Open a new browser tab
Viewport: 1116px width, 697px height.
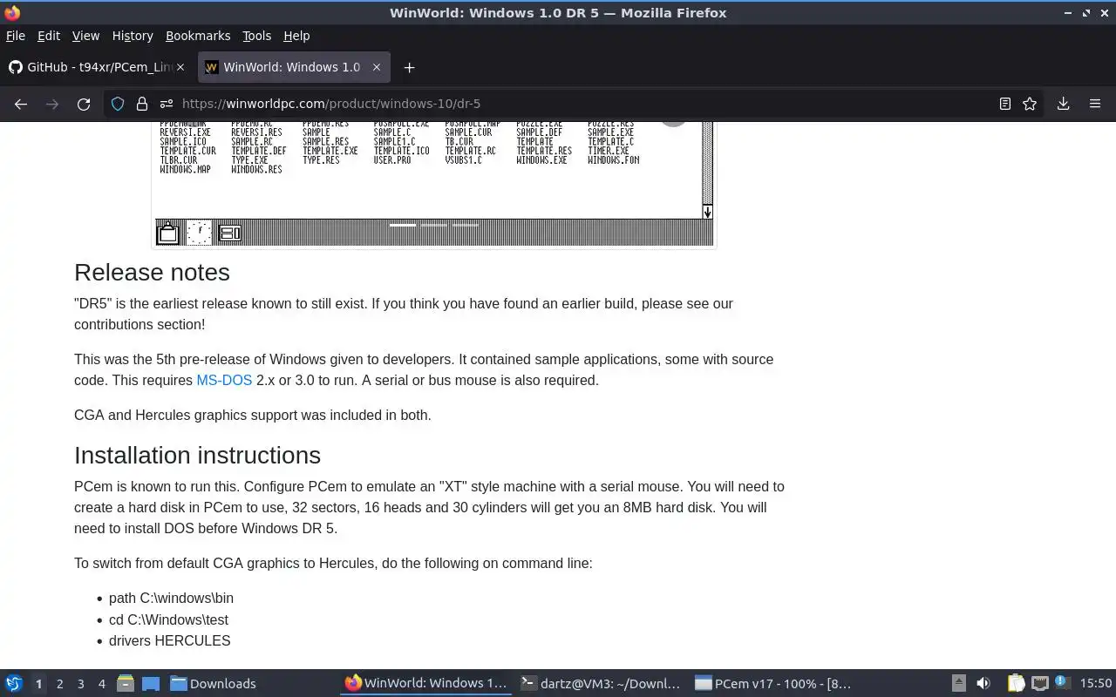[x=409, y=67]
